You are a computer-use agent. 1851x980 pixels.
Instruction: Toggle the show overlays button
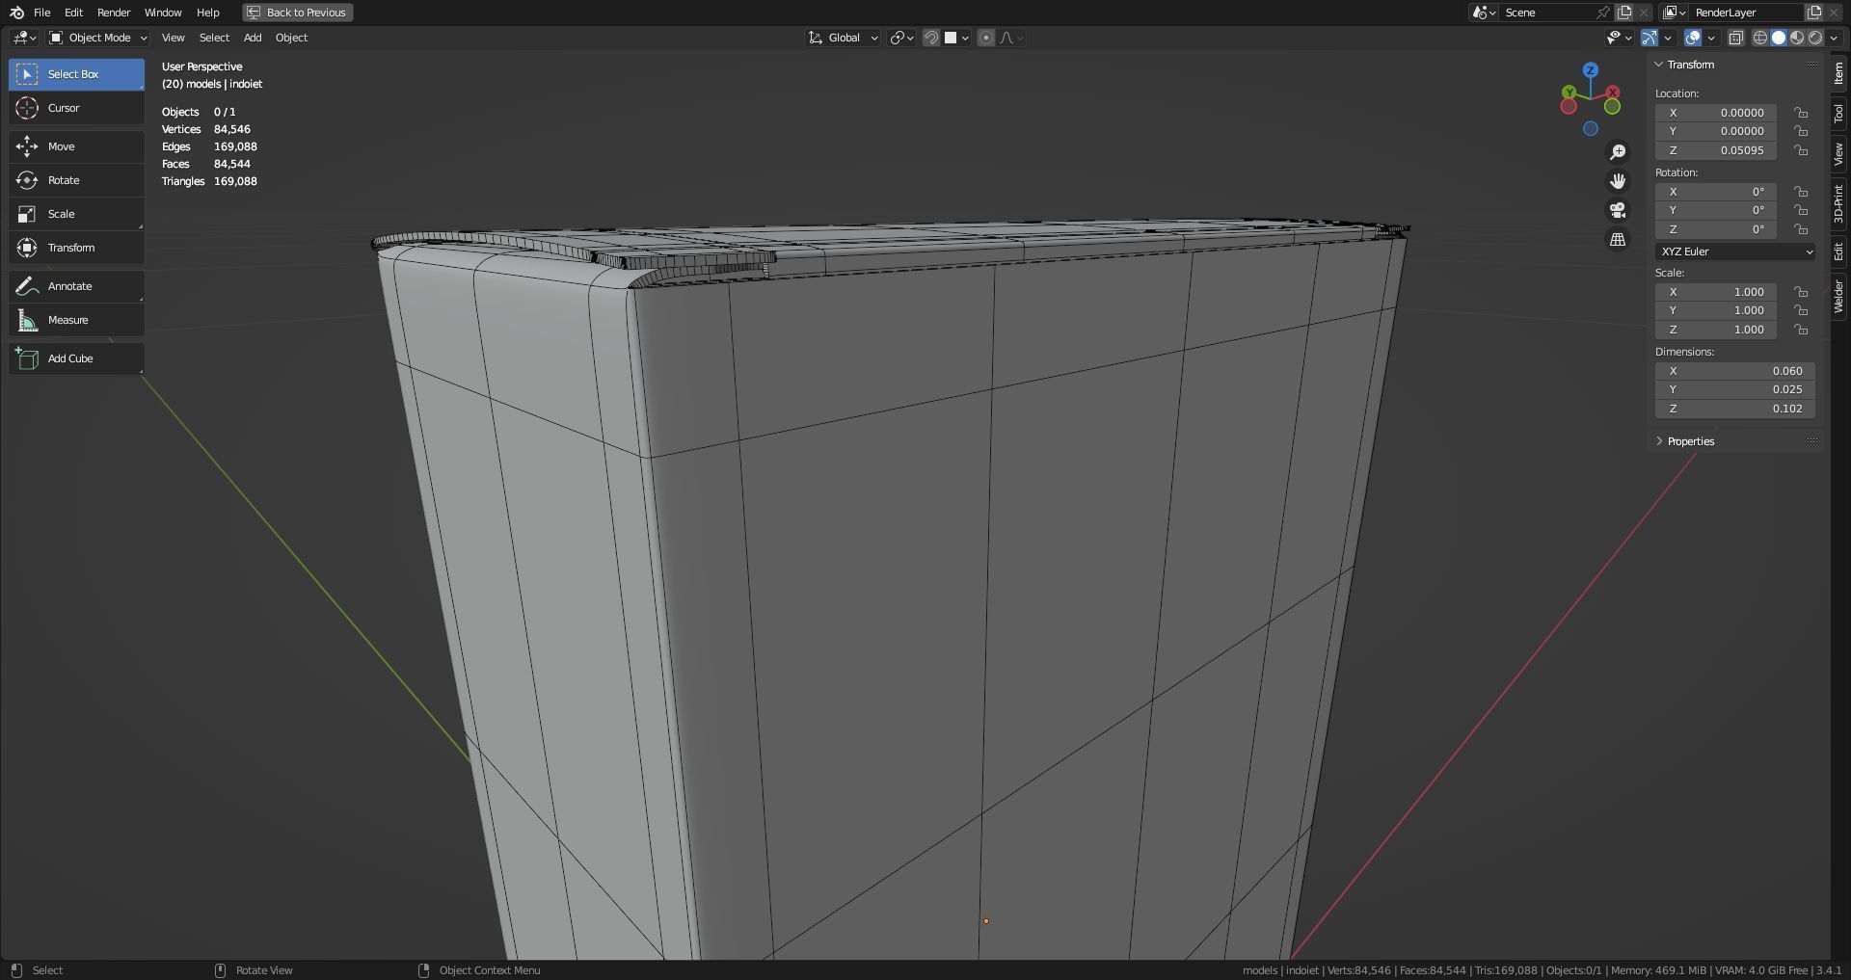[1692, 38]
